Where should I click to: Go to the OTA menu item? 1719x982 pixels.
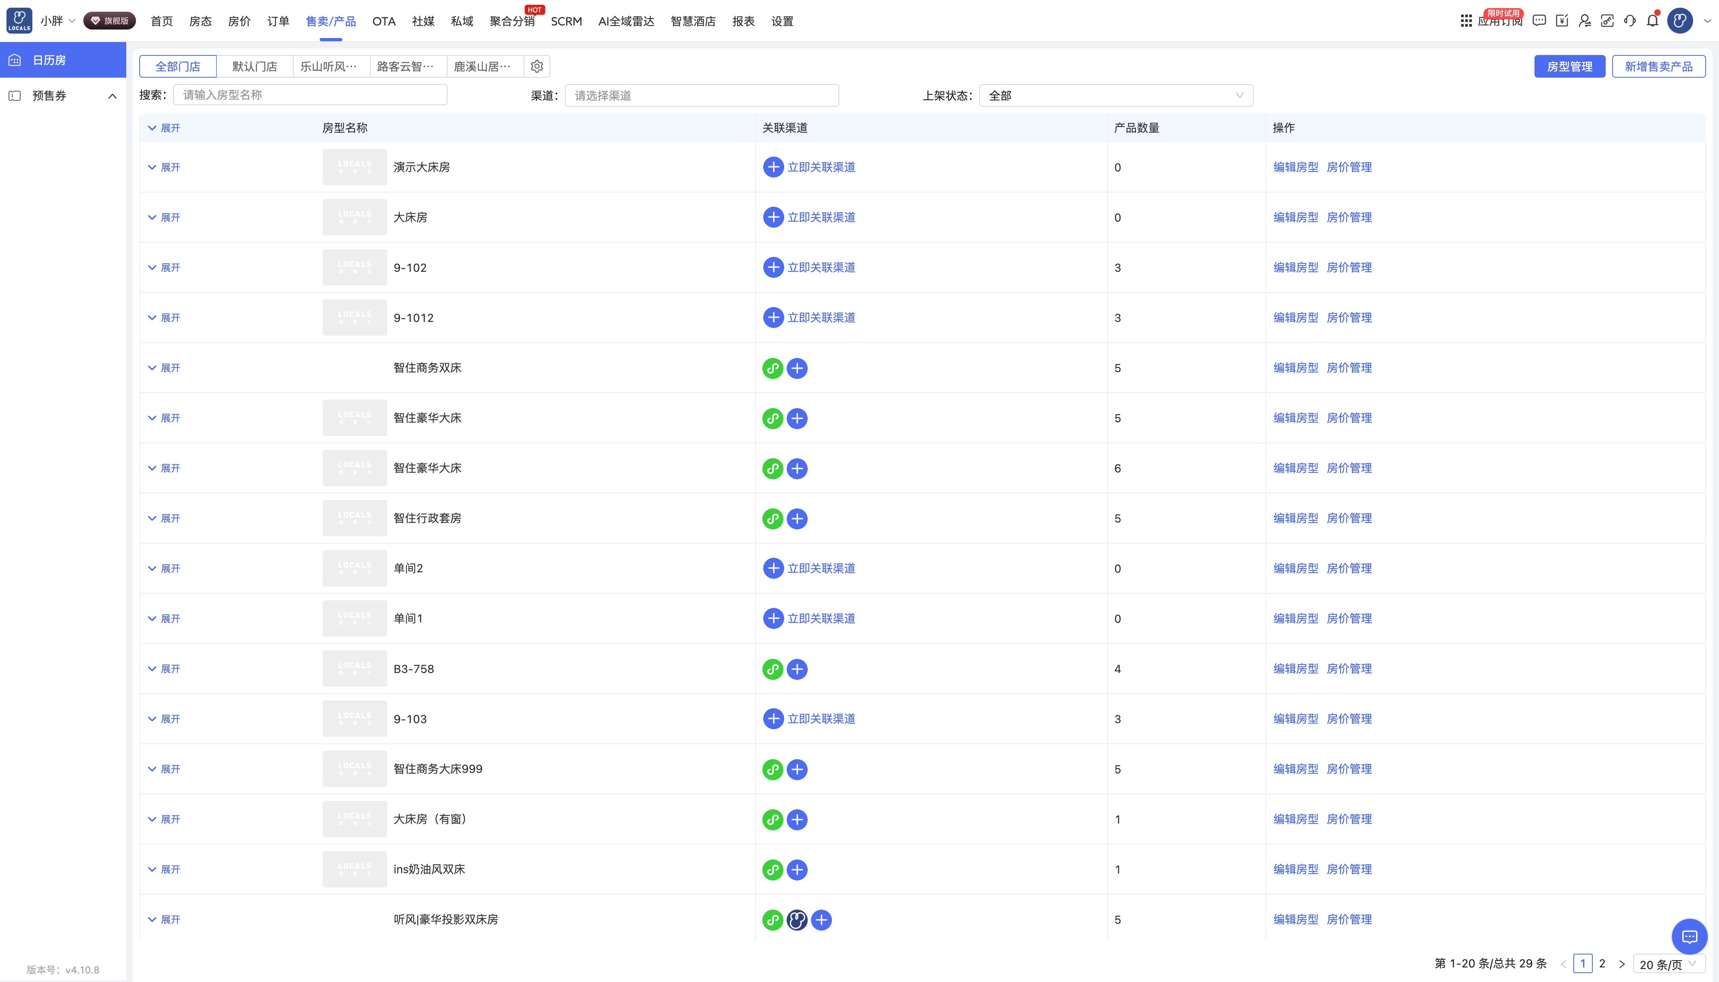point(384,21)
